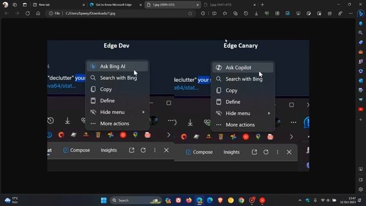366x206 pixels.
Task: Open the sidebar YouTube icon
Action: click(361, 109)
